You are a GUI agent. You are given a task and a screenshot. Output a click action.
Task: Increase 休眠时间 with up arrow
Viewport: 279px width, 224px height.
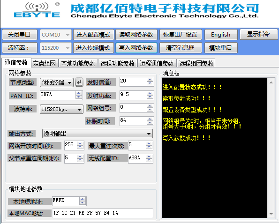pyautogui.click(x=150, y=119)
